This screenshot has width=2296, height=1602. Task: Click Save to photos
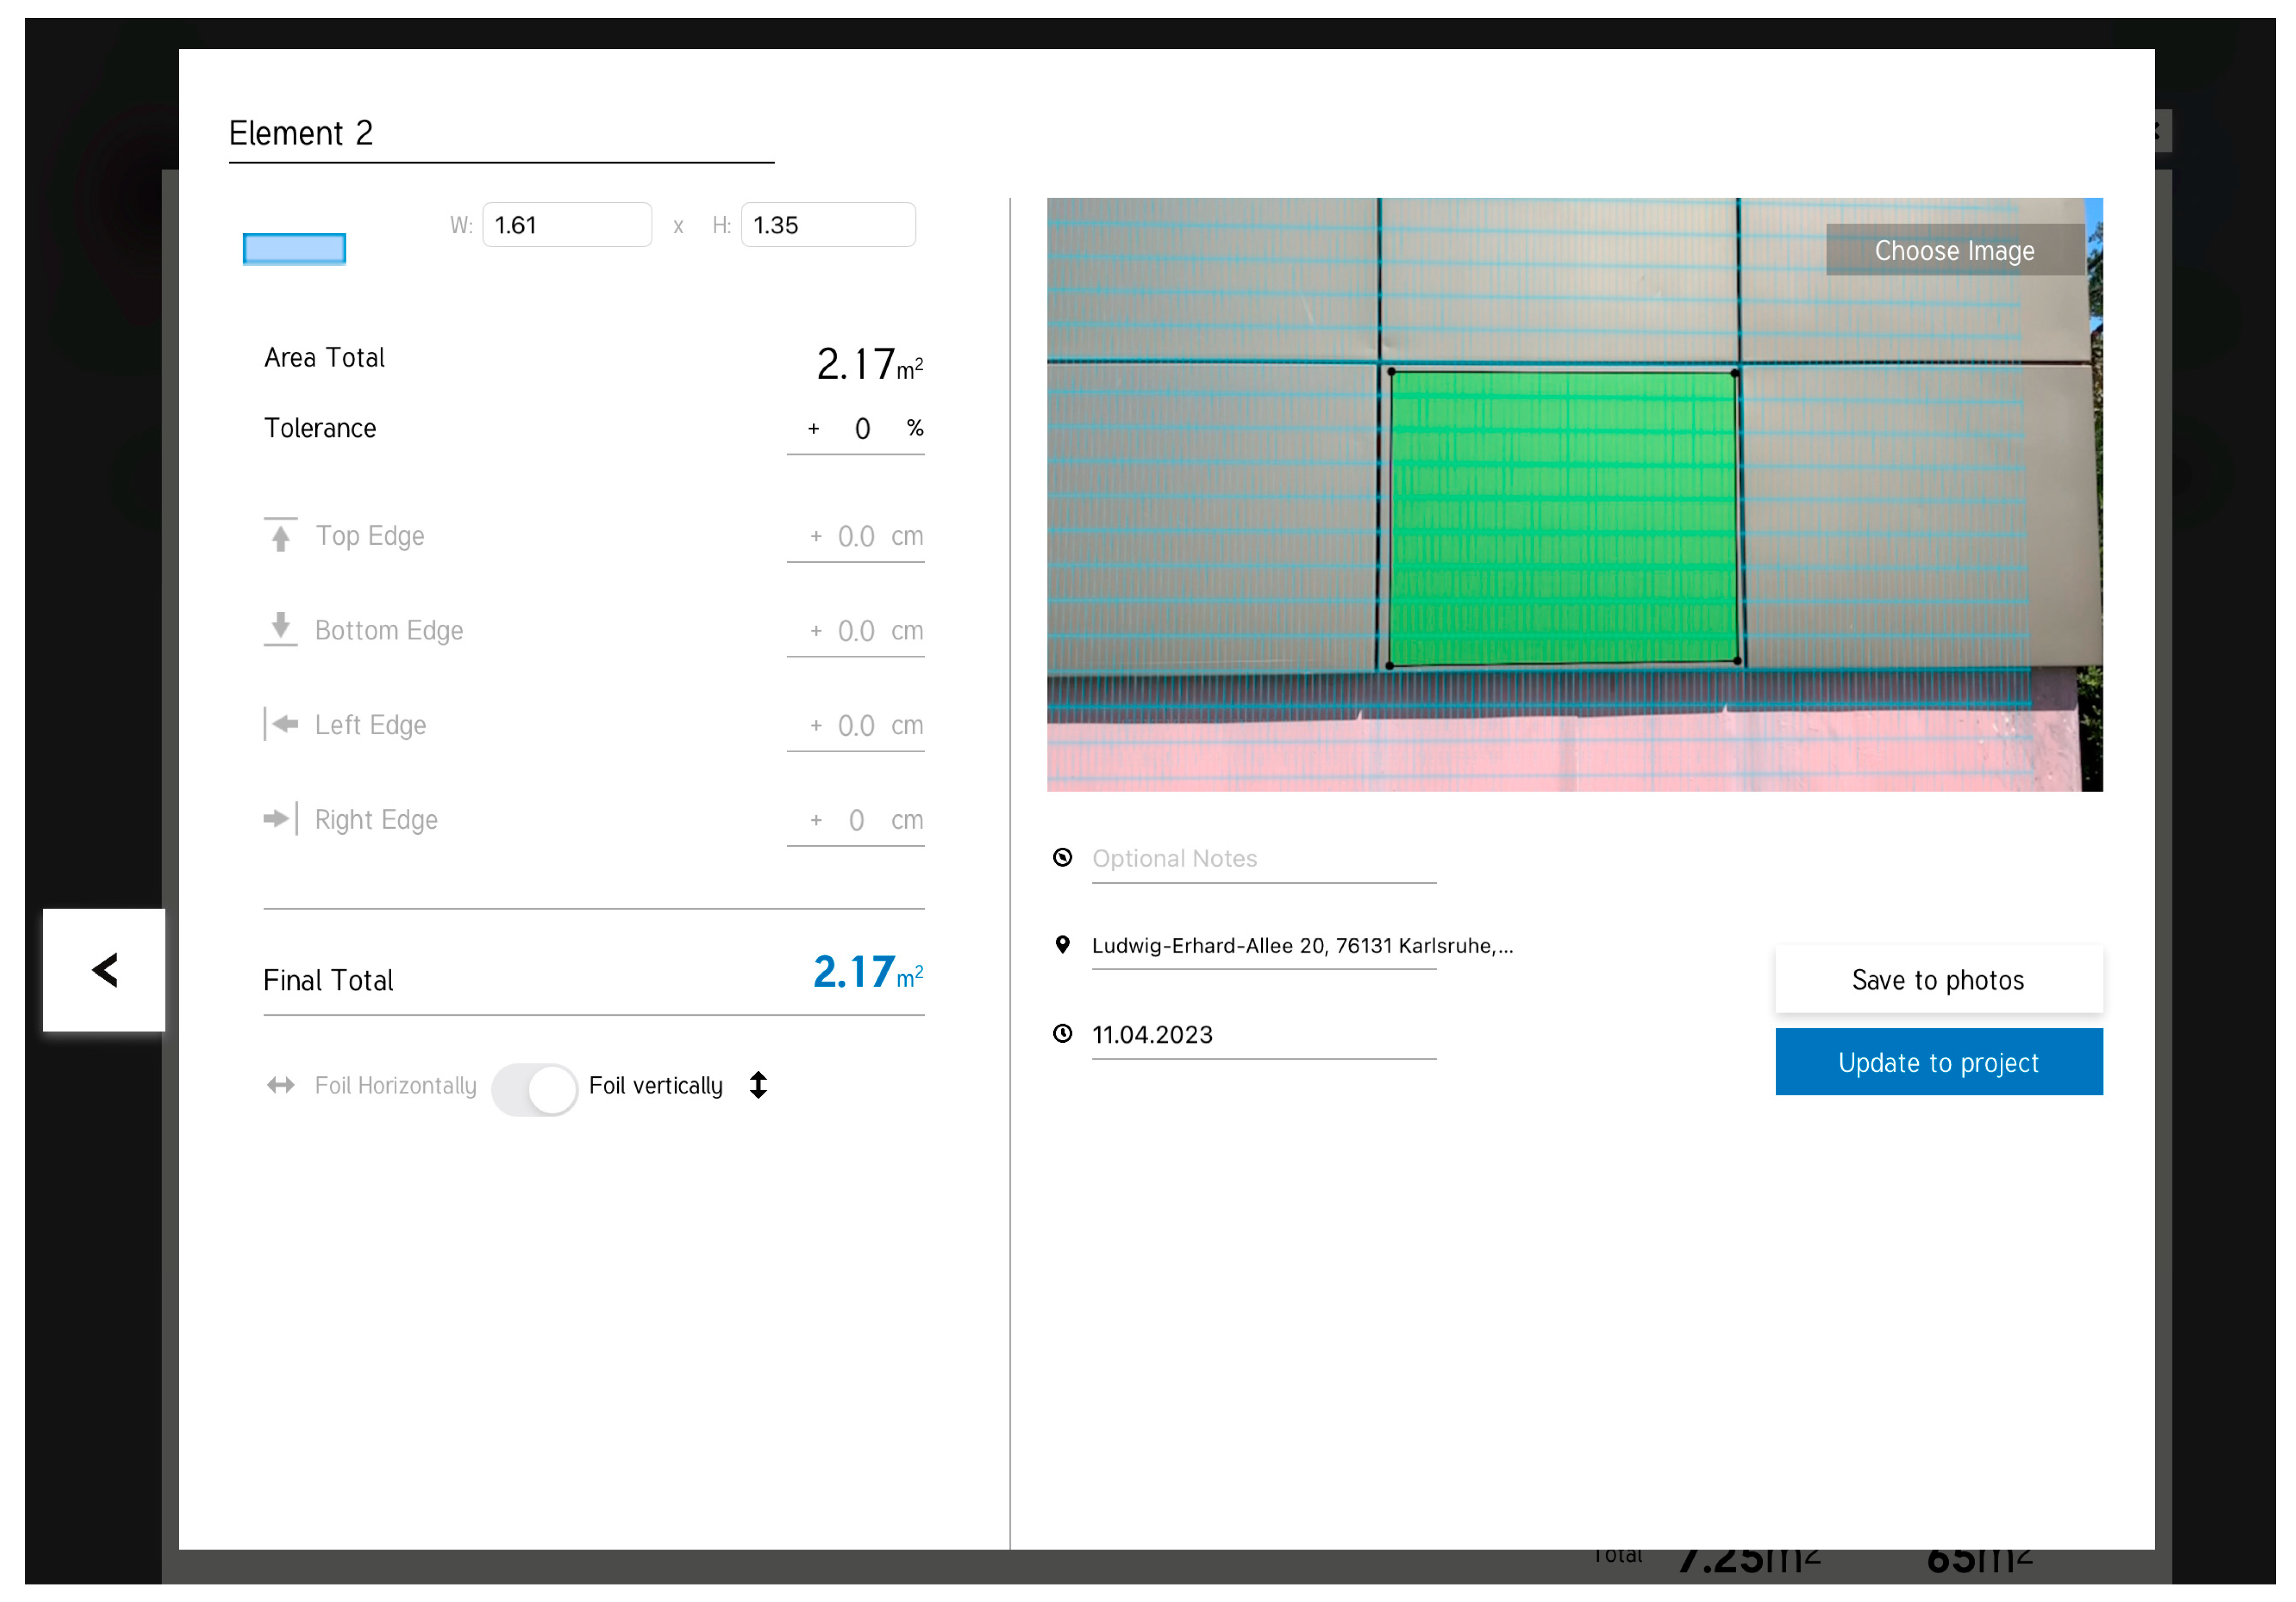click(1937, 979)
